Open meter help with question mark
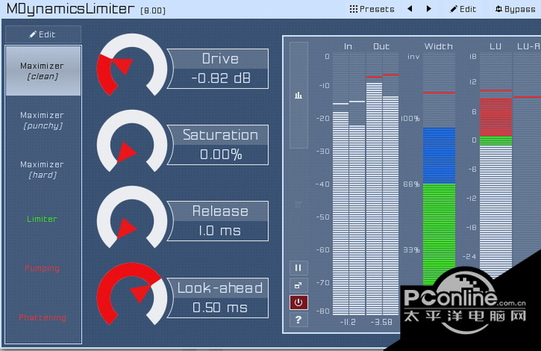This screenshot has width=541, height=351. point(298,320)
